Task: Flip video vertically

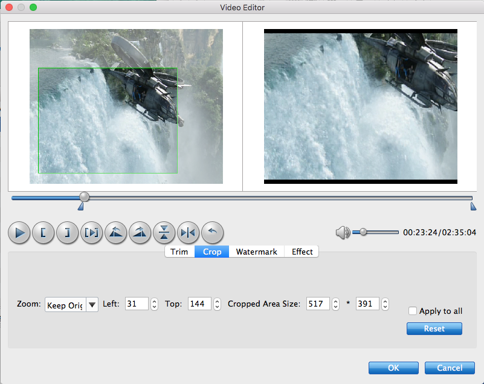Action: click(164, 232)
